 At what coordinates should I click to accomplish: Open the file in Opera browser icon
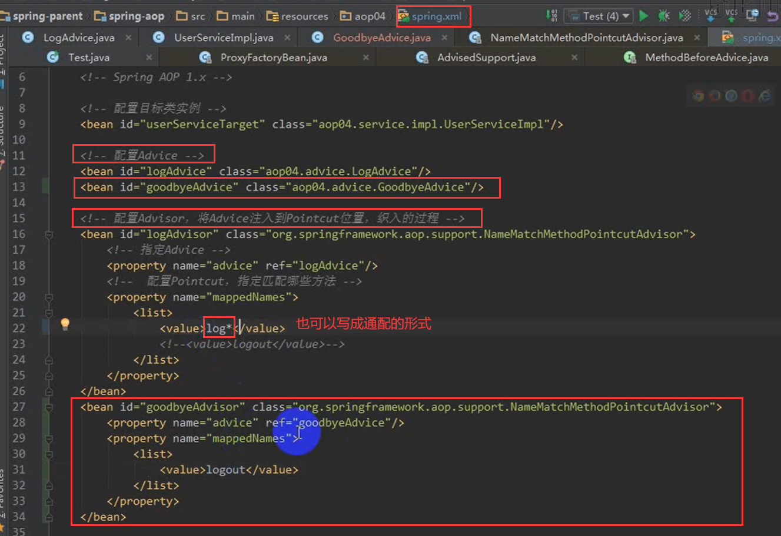[747, 96]
